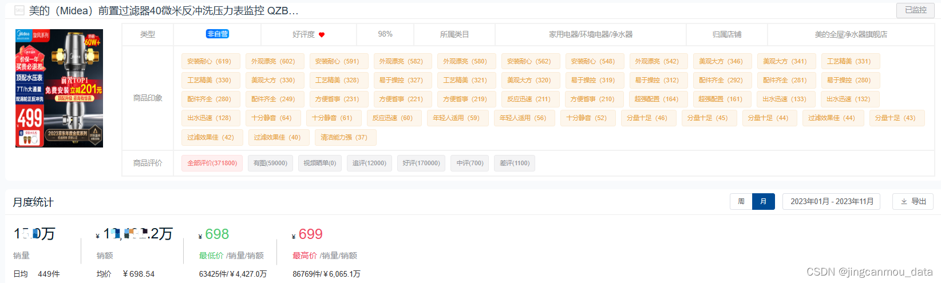Select 视频晒单(0) review filter
The height and width of the screenshot is (283, 941).
click(x=319, y=163)
